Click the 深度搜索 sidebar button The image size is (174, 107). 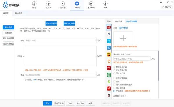(8, 33)
